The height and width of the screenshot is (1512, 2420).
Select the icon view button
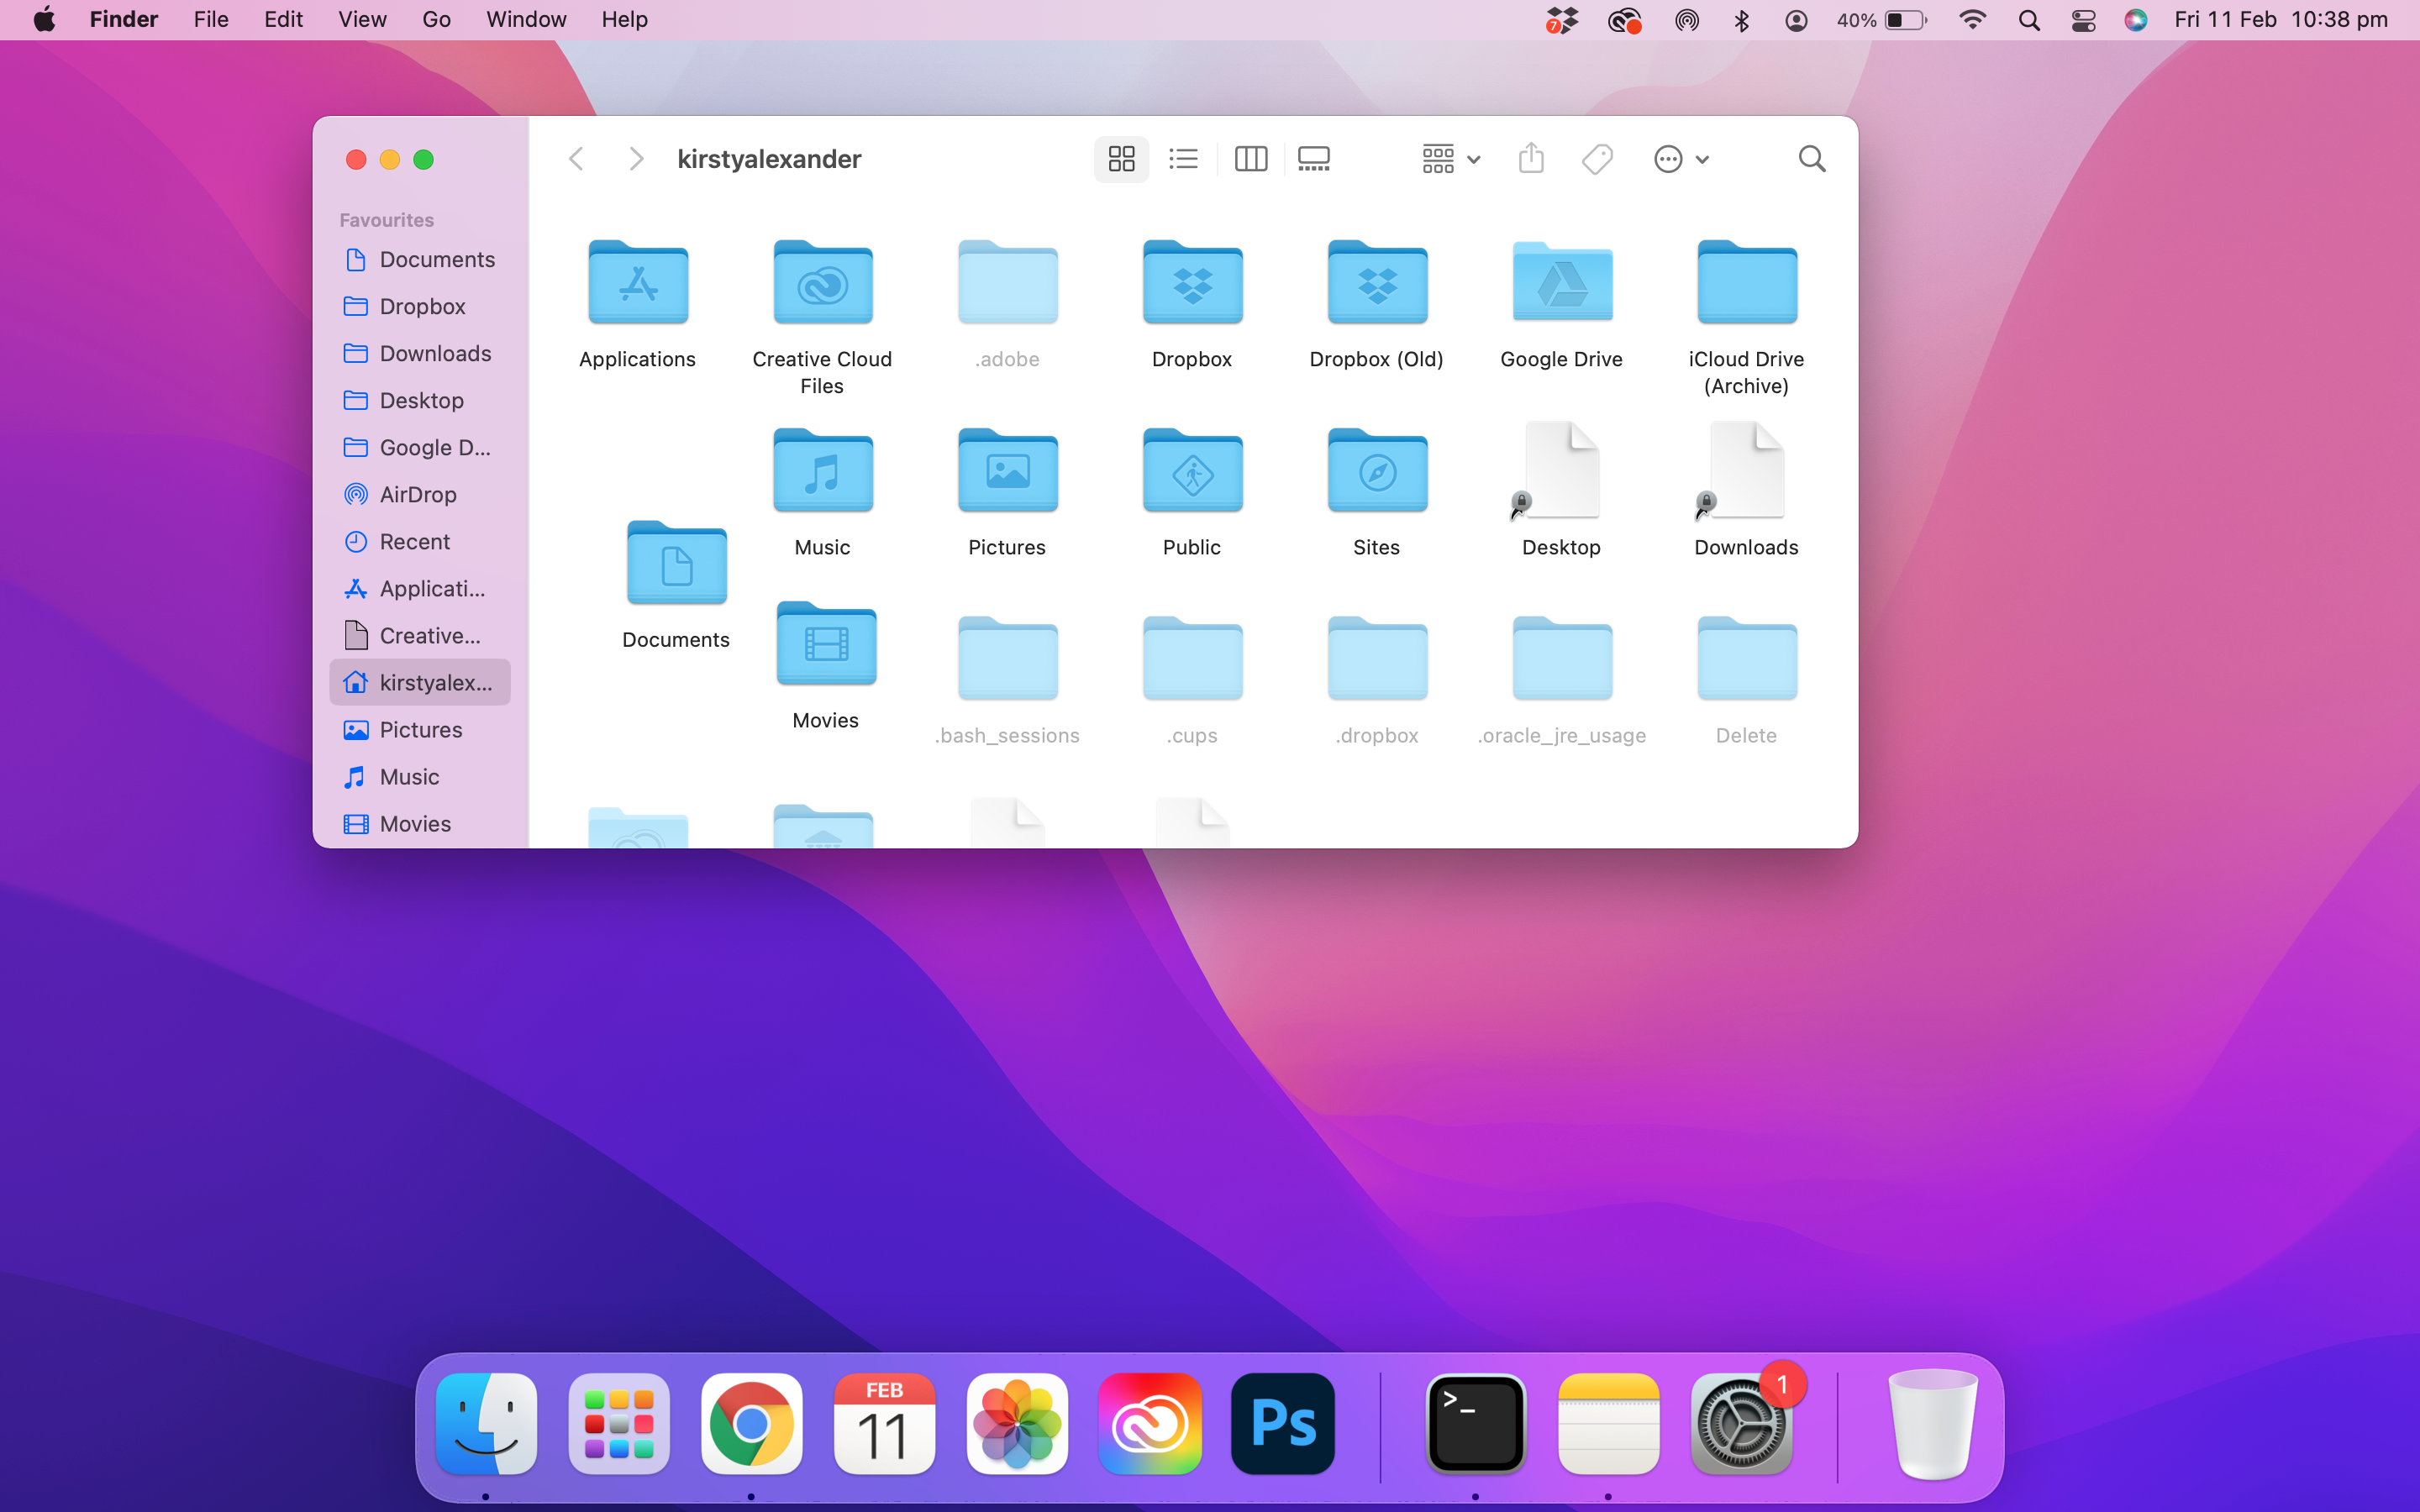pos(1121,159)
